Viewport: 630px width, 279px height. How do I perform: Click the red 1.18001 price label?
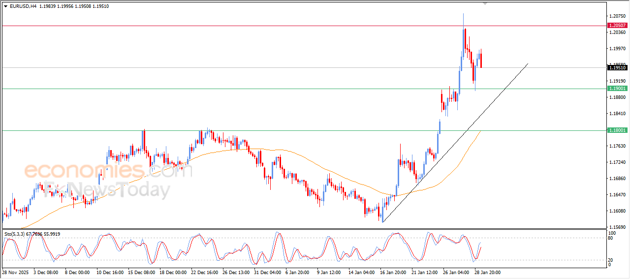(x=617, y=130)
